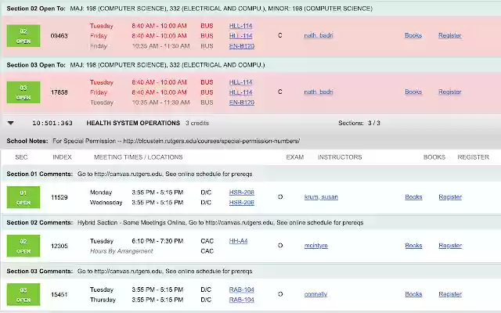
Task: Open EN-B120 link in index 09463 row
Action: 242,46
